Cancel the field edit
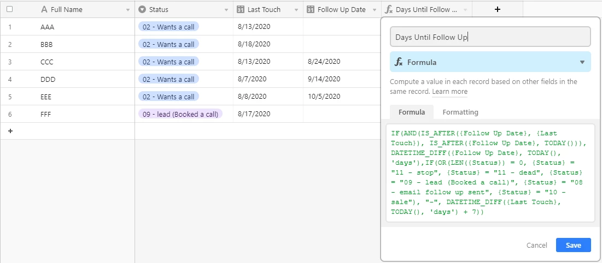Viewport: 602px width, 263px height. tap(537, 246)
